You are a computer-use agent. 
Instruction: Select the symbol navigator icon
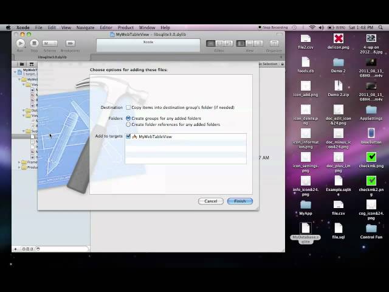click(31, 64)
